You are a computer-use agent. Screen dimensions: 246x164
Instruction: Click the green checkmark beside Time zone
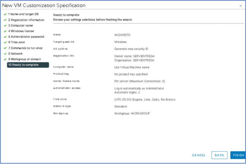pos(5,42)
